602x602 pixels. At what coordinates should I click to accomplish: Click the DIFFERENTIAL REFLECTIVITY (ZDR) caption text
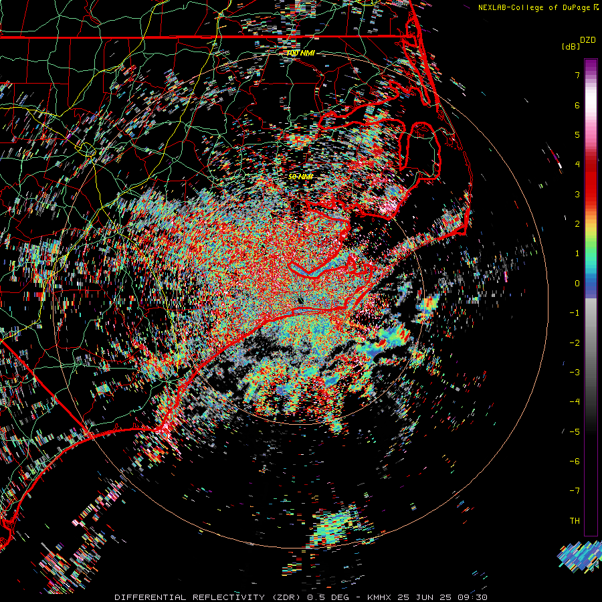pyautogui.click(x=209, y=597)
